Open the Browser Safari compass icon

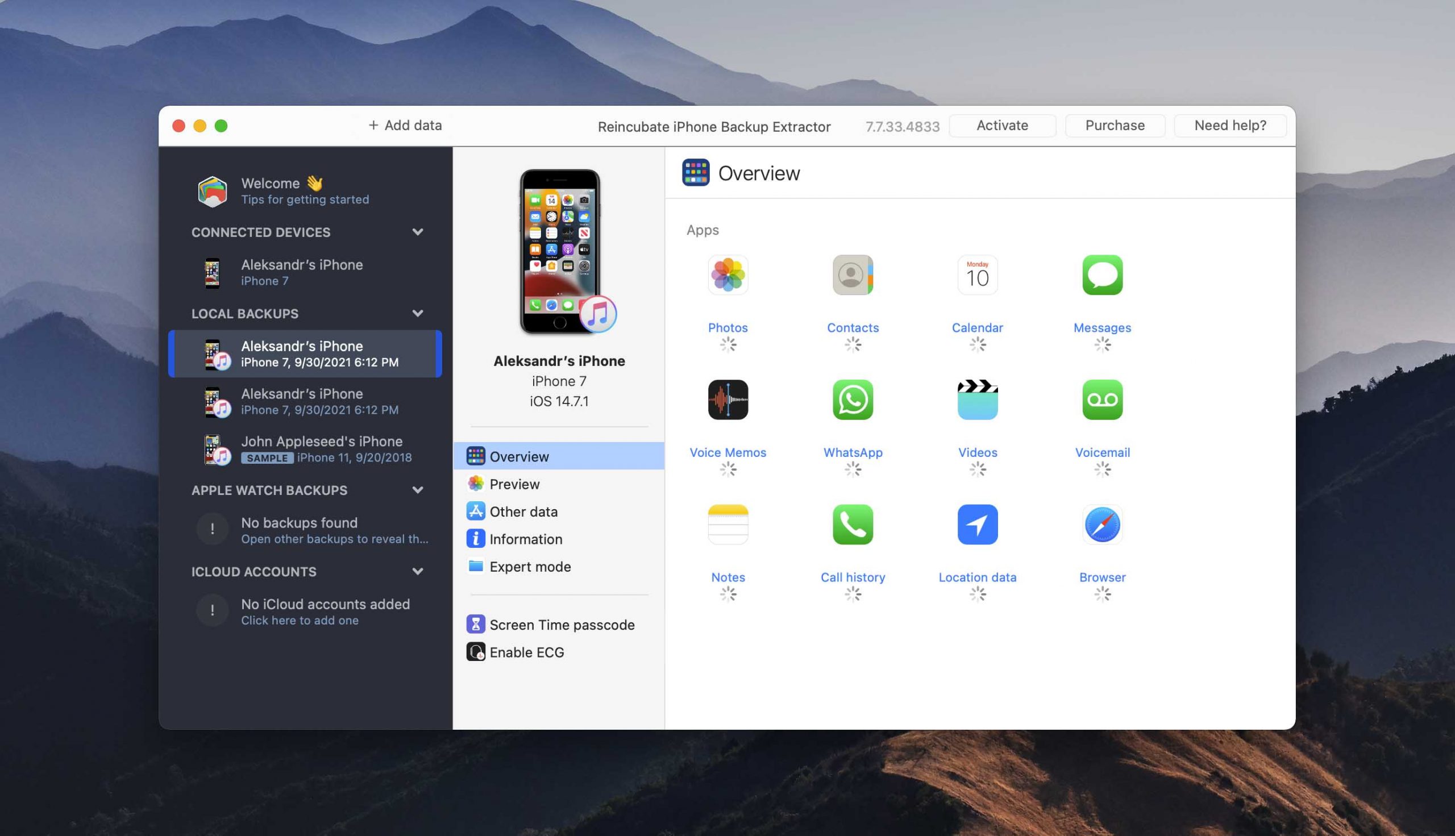point(1102,524)
